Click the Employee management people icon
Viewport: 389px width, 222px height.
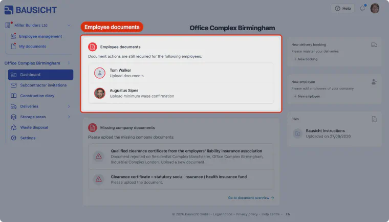coord(13,36)
